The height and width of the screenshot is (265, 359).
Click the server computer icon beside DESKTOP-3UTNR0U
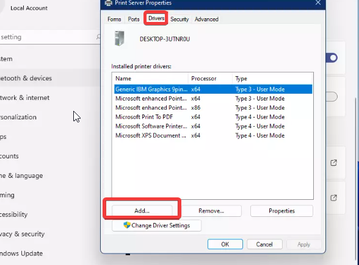119,38
